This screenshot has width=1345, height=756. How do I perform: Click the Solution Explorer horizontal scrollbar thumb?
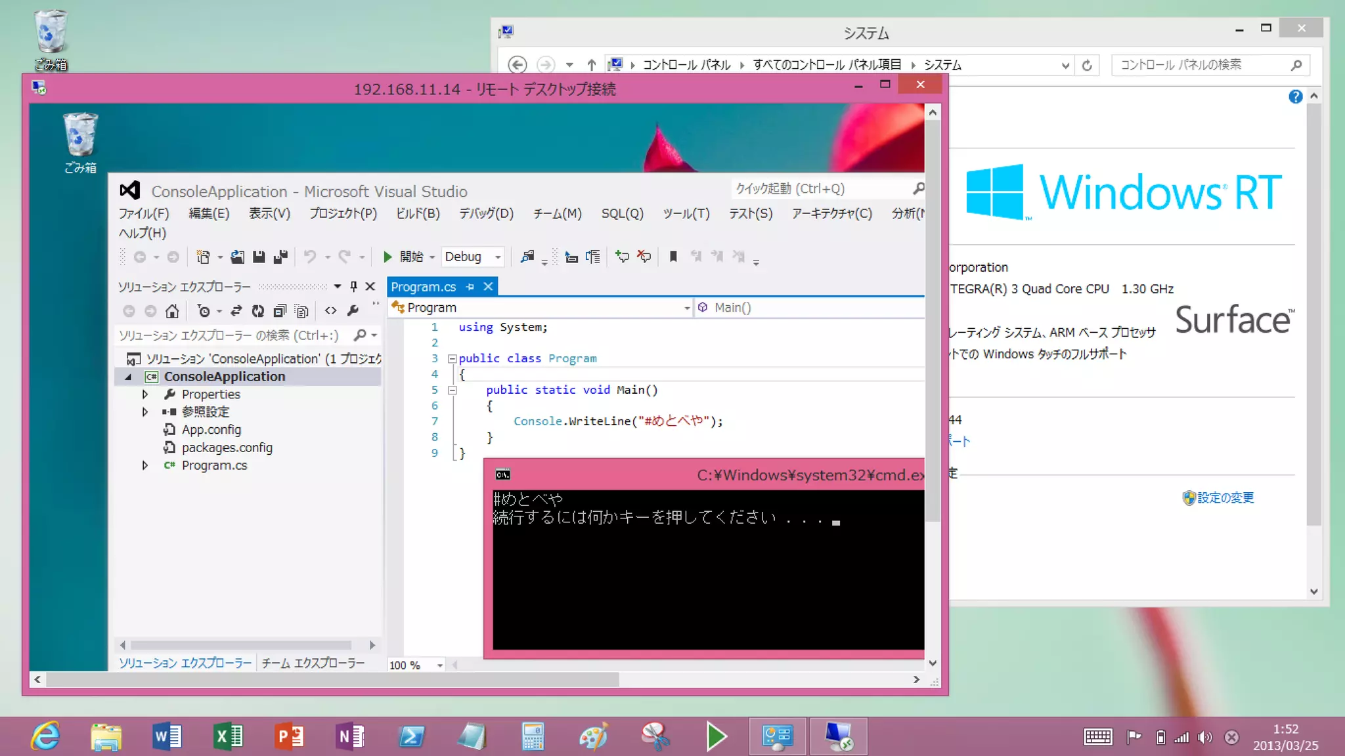(241, 645)
